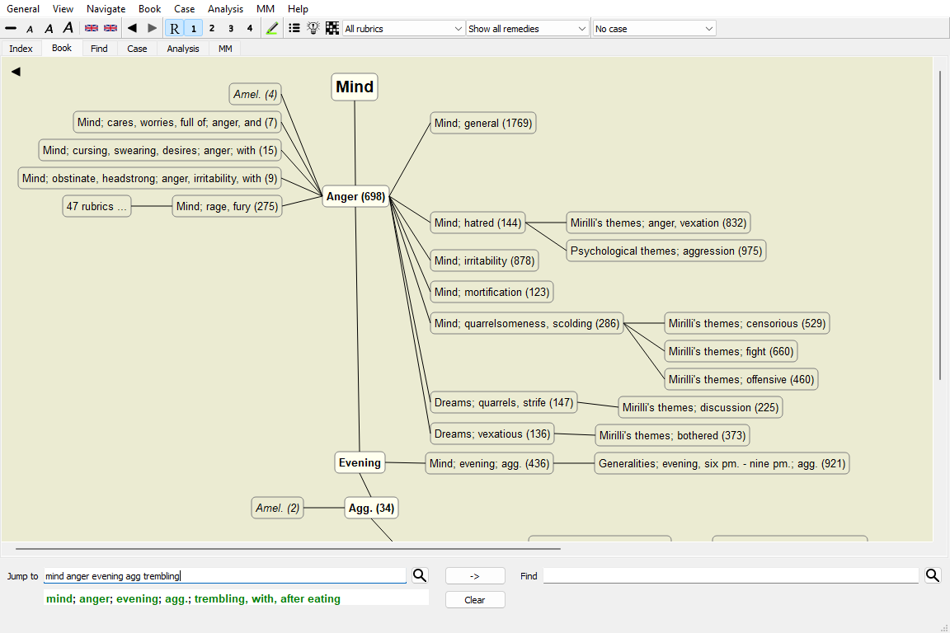Open Mind; rage, fury (275) node
Screen dimensions: 950x633
click(228, 207)
